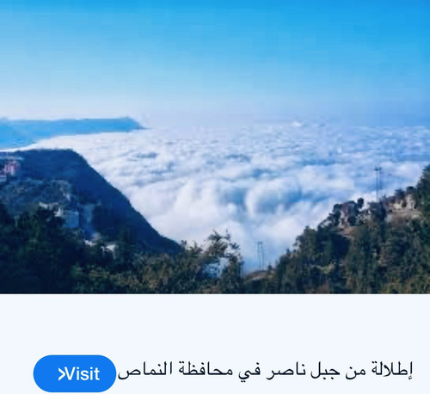Click the blue Visit button

[x=75, y=373]
